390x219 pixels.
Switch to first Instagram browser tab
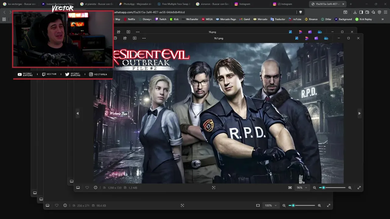(x=250, y=4)
